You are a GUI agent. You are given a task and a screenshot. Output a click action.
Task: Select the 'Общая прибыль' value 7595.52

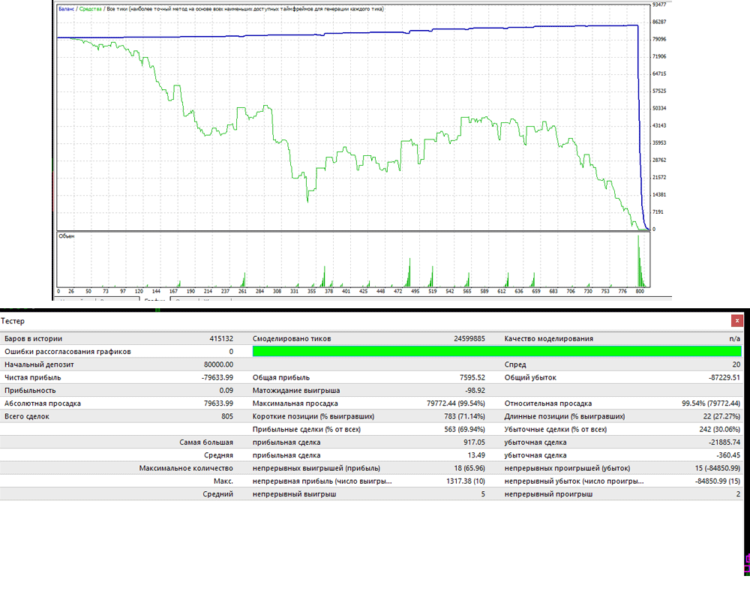click(x=472, y=377)
